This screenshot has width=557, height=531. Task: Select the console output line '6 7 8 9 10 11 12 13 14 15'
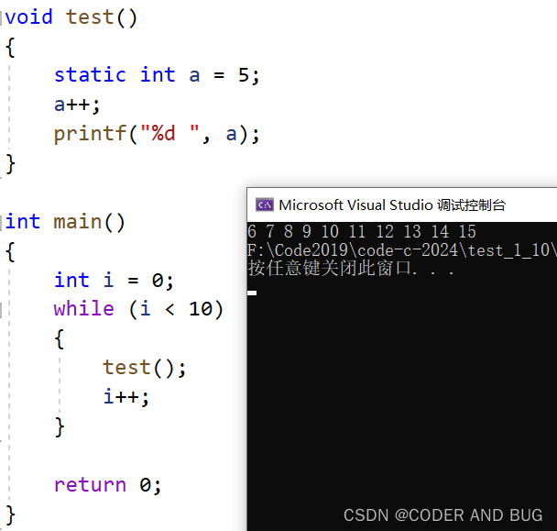(x=361, y=231)
